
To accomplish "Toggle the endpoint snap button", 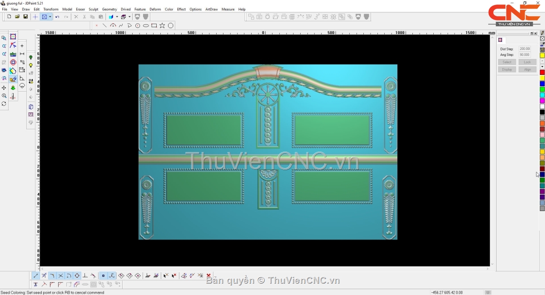I will click(36, 275).
